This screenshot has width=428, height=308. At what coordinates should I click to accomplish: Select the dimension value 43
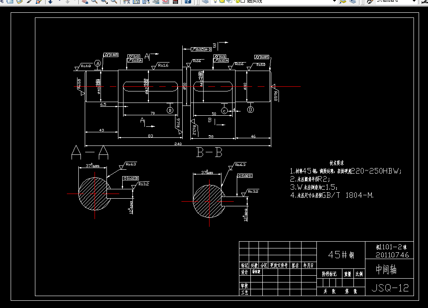101,130
